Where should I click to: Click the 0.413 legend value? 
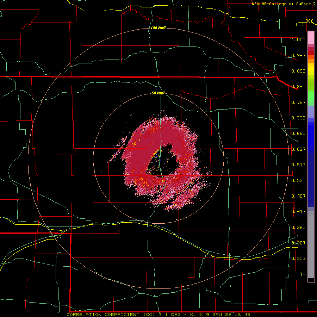298,212
